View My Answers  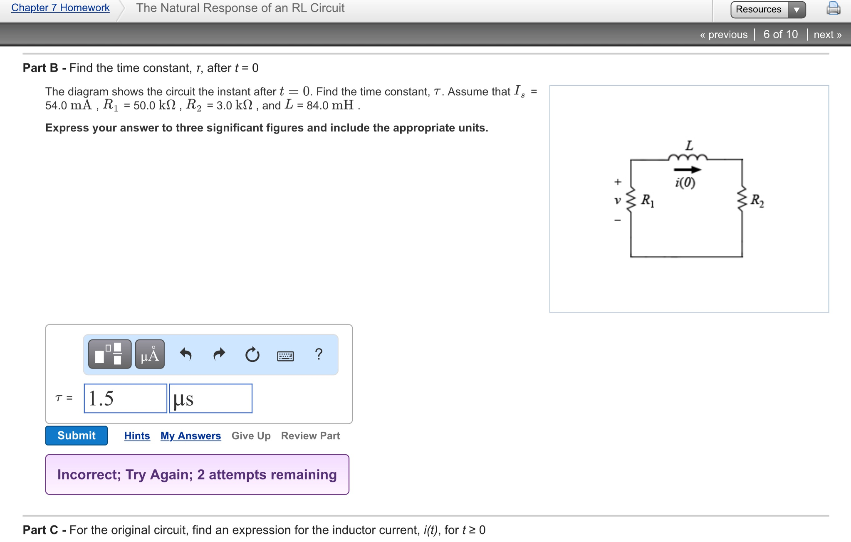pyautogui.click(x=190, y=436)
